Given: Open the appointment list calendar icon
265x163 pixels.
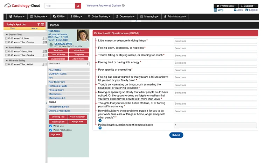Looking at the screenshot, I should coord(43,24).
